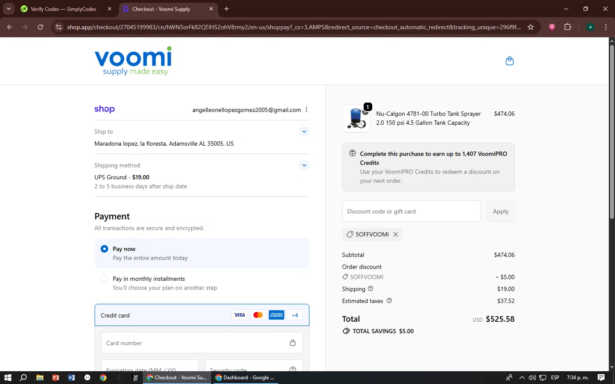Bookmark this page with the star icon

click(x=531, y=27)
